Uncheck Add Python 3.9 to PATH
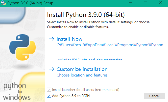 point(49,96)
